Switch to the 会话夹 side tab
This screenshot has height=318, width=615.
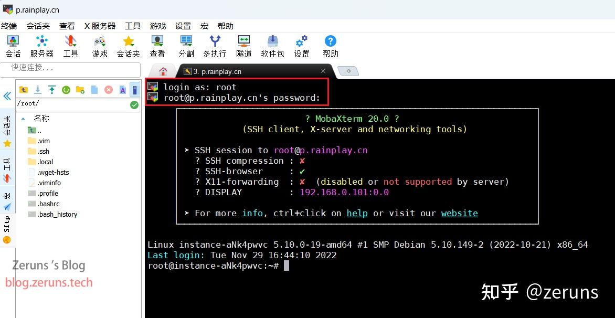(7, 132)
